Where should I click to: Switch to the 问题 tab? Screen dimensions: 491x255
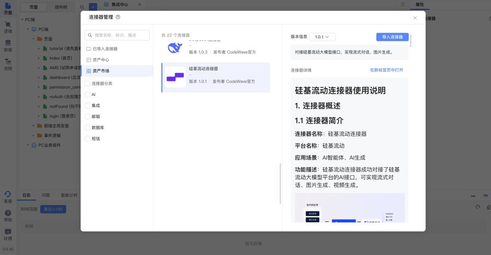click(x=46, y=195)
